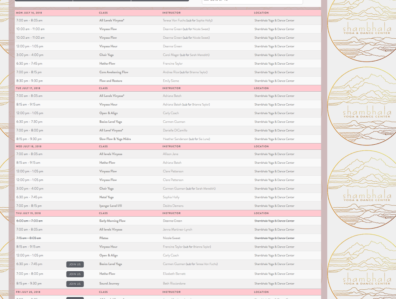View Nicole Sweet in the Pilates row

[x=171, y=238]
